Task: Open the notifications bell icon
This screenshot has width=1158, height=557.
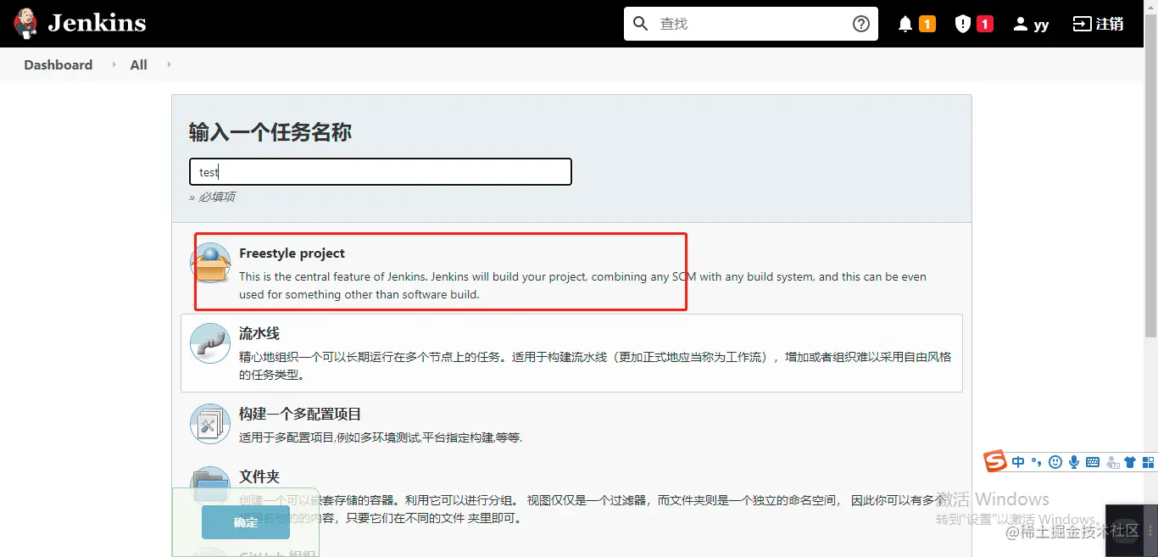Action: coord(905,24)
